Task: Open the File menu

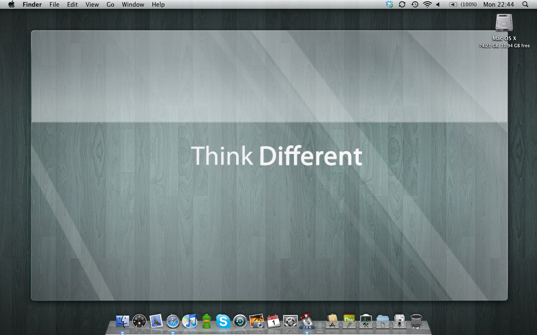Action: coord(54,5)
